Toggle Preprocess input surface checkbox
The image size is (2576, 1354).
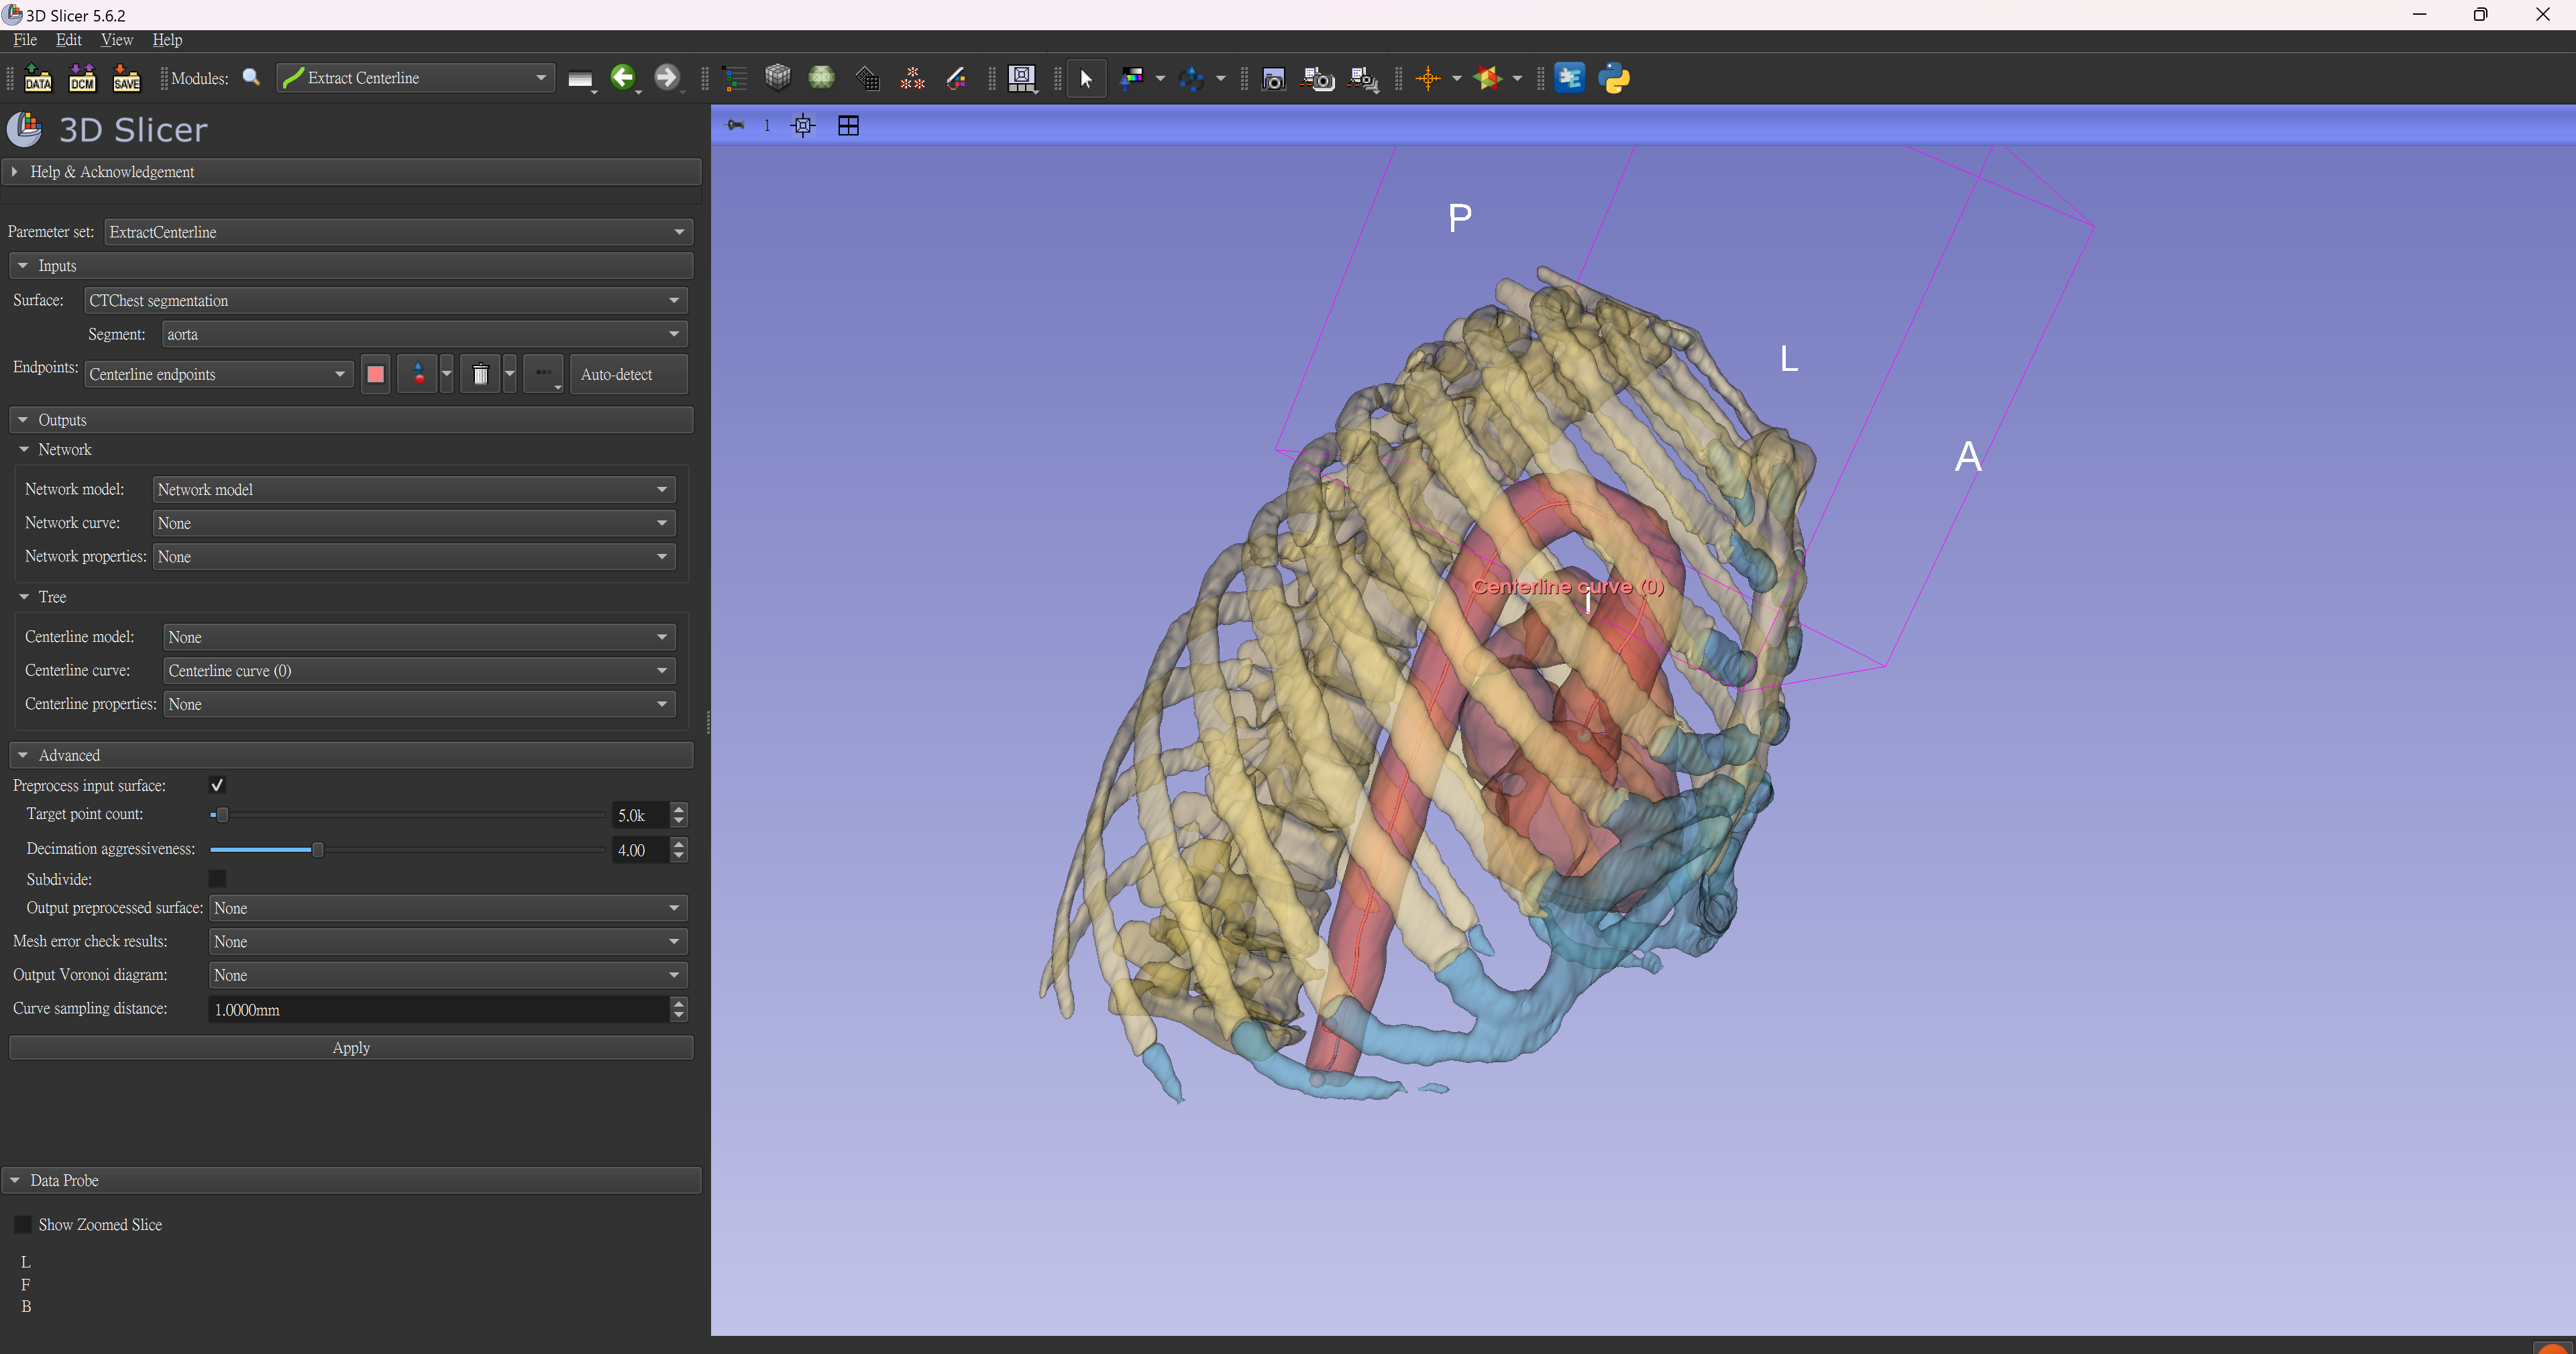217,785
